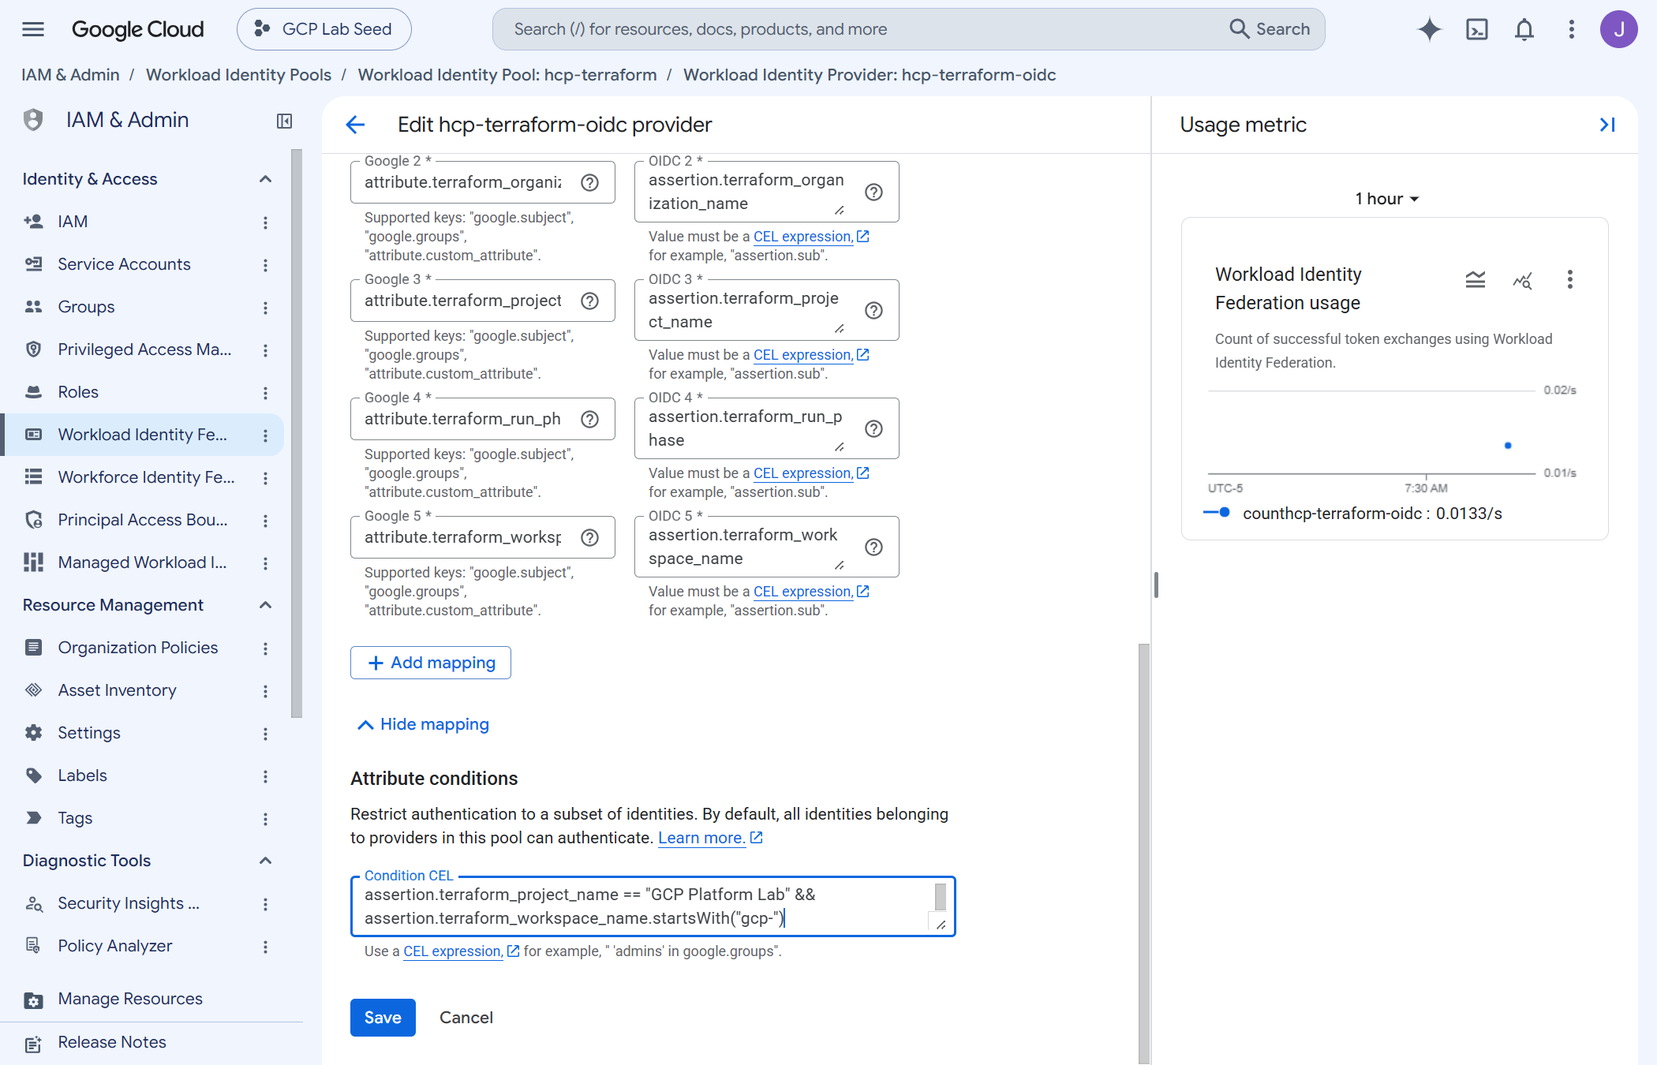Viewport: 1657px width, 1065px height.
Task: Change the 1 hour time range dropdown
Action: coord(1386,199)
